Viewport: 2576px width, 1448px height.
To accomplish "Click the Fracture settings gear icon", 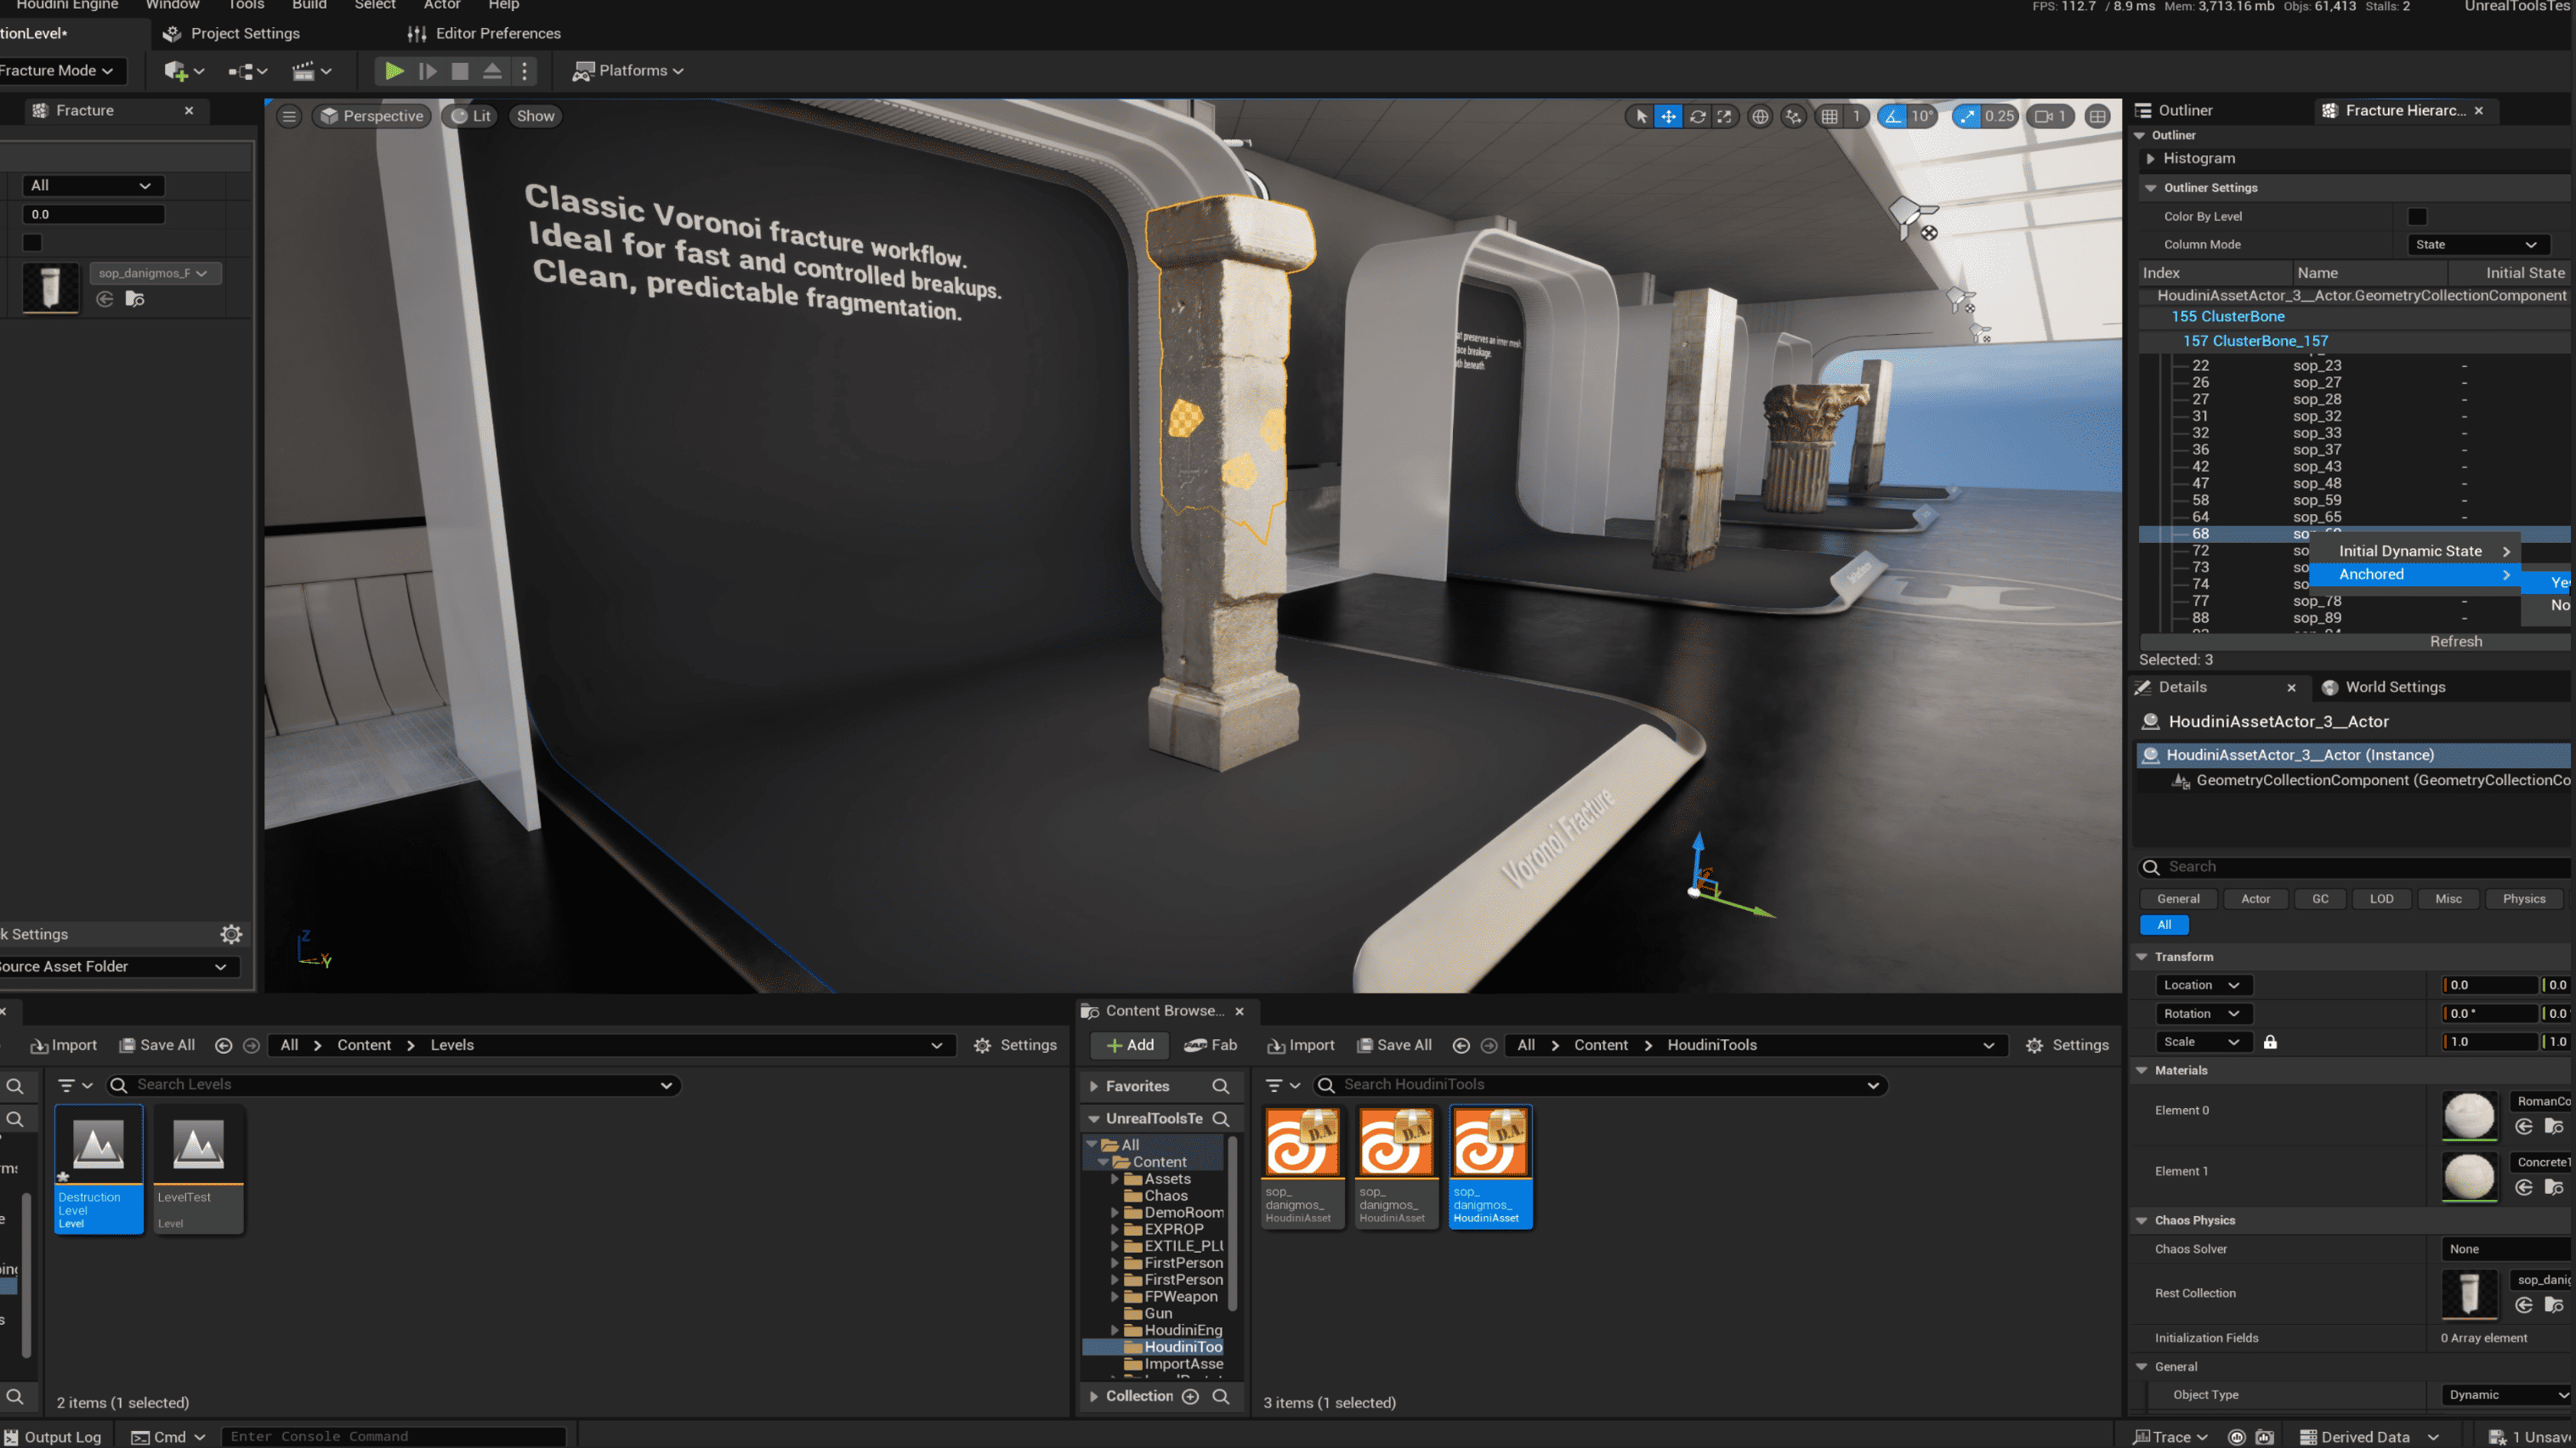I will (x=231, y=935).
